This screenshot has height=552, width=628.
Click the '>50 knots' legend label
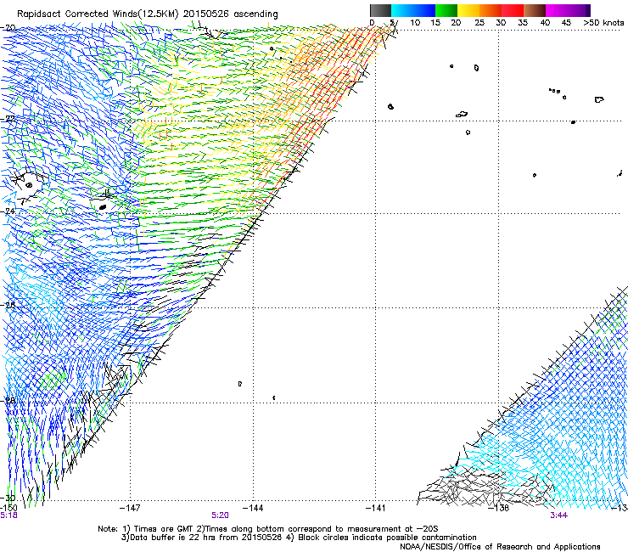click(x=603, y=23)
